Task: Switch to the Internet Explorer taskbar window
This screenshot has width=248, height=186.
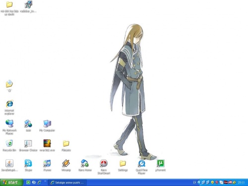Action: point(67,183)
